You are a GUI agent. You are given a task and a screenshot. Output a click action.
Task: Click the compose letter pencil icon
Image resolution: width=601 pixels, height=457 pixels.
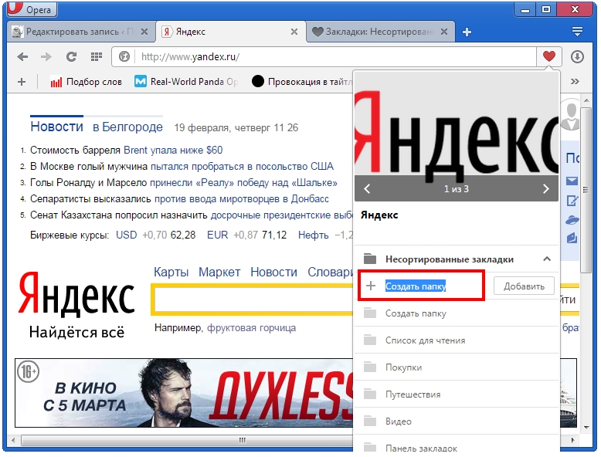572,201
